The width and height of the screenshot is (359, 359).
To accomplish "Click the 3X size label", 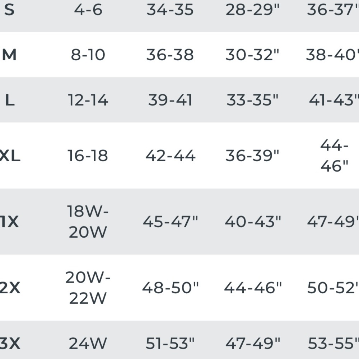I will pyautogui.click(x=10, y=344).
